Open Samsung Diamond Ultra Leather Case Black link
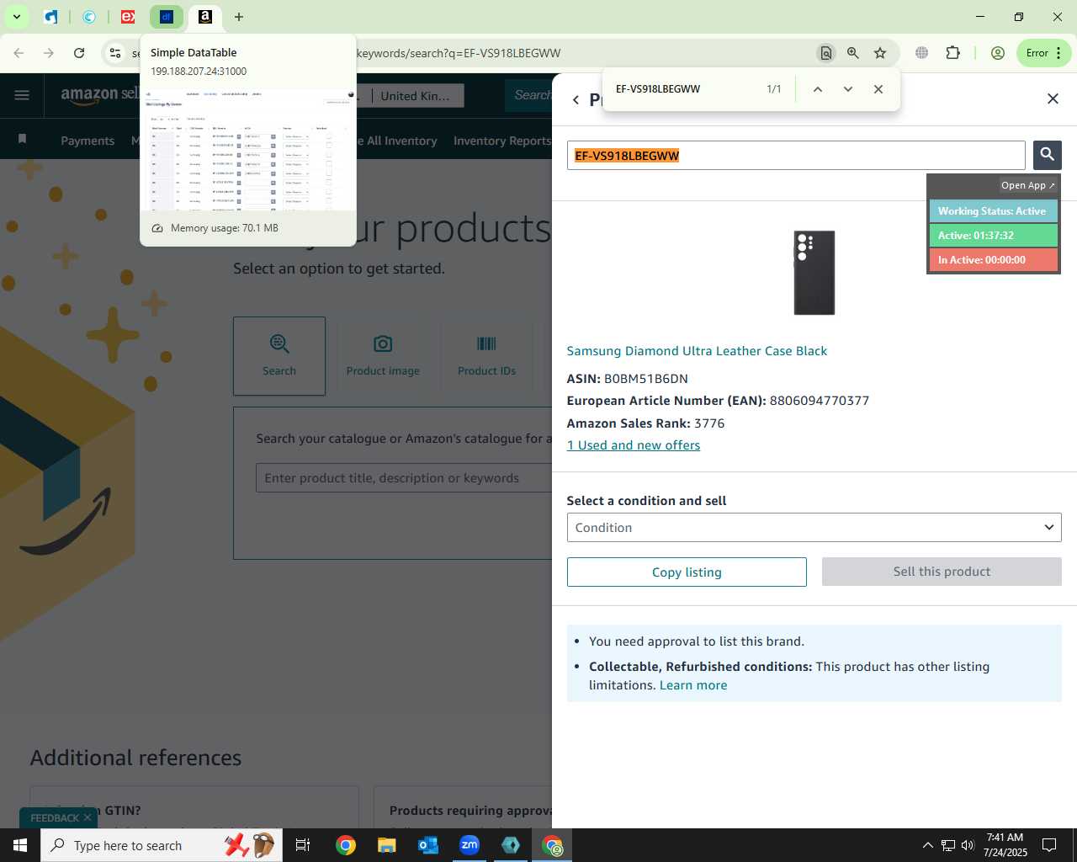The width and height of the screenshot is (1077, 862). [697, 351]
